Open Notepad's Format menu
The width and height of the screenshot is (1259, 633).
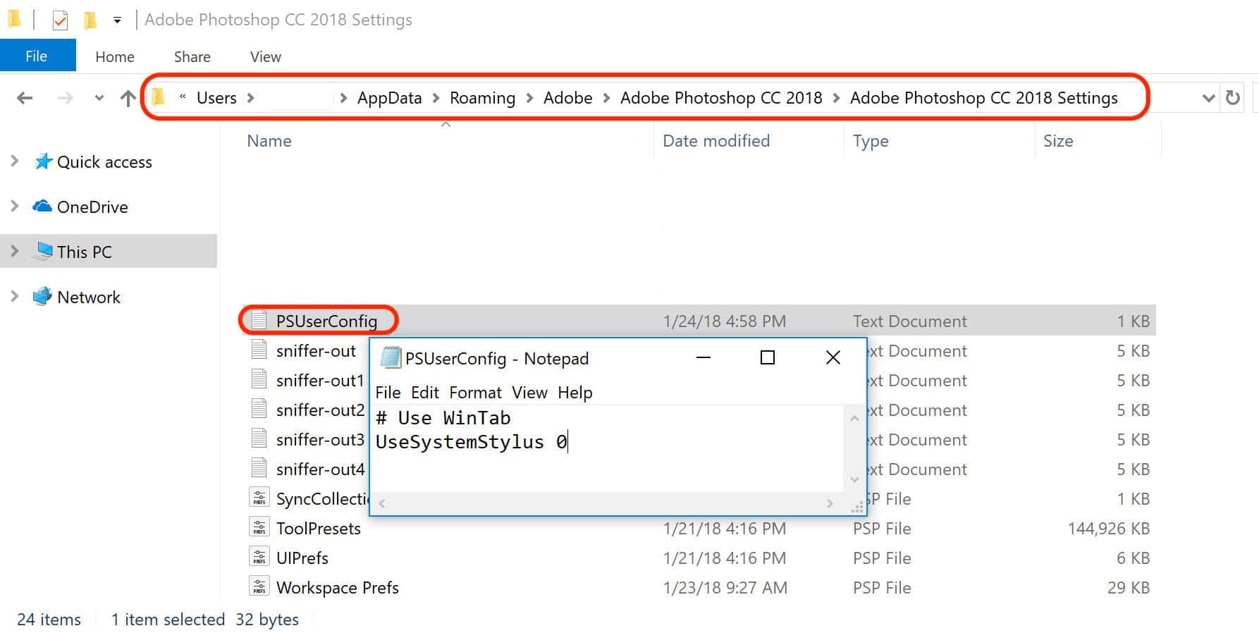(475, 393)
